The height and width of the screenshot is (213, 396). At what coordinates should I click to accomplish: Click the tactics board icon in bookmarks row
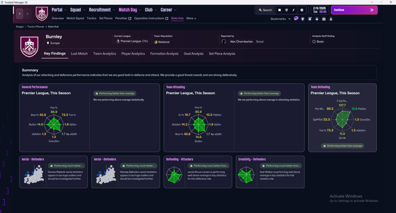tap(310, 19)
